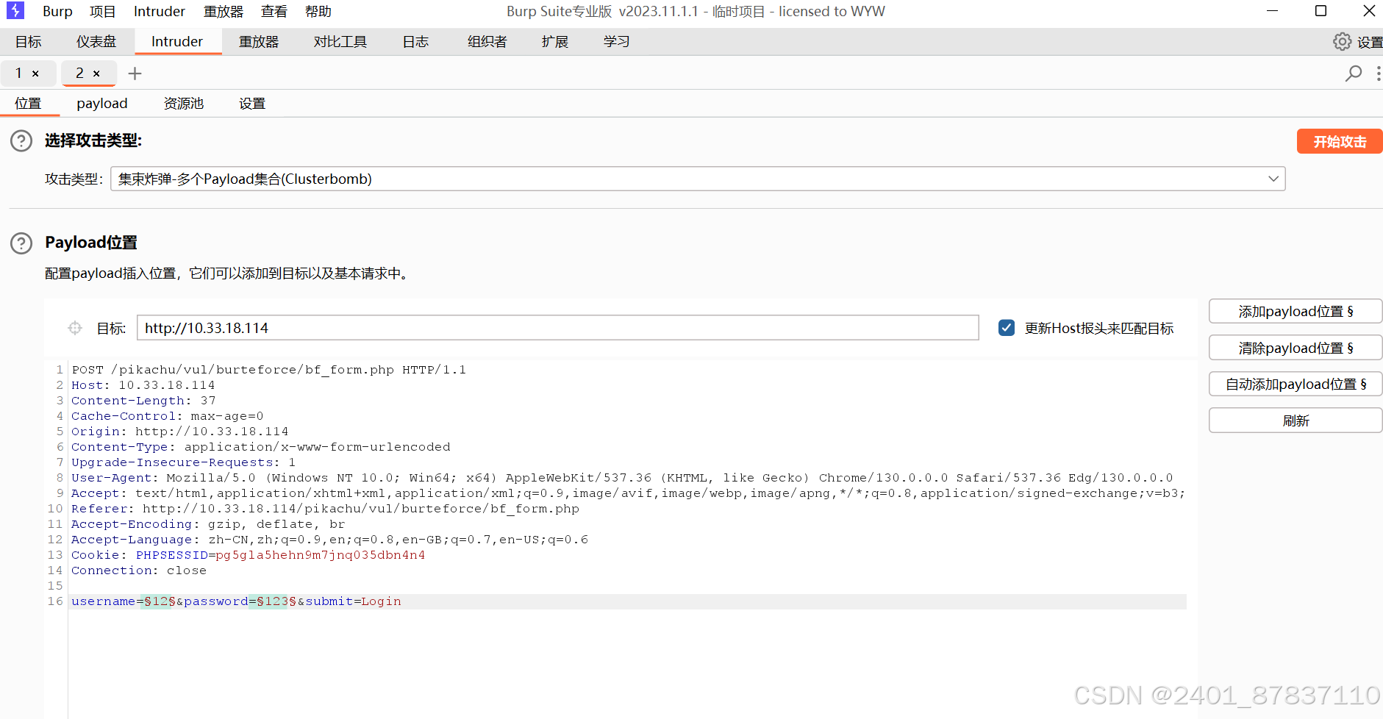
Task: Click the PHPSESSID cookie value
Action: click(321, 555)
